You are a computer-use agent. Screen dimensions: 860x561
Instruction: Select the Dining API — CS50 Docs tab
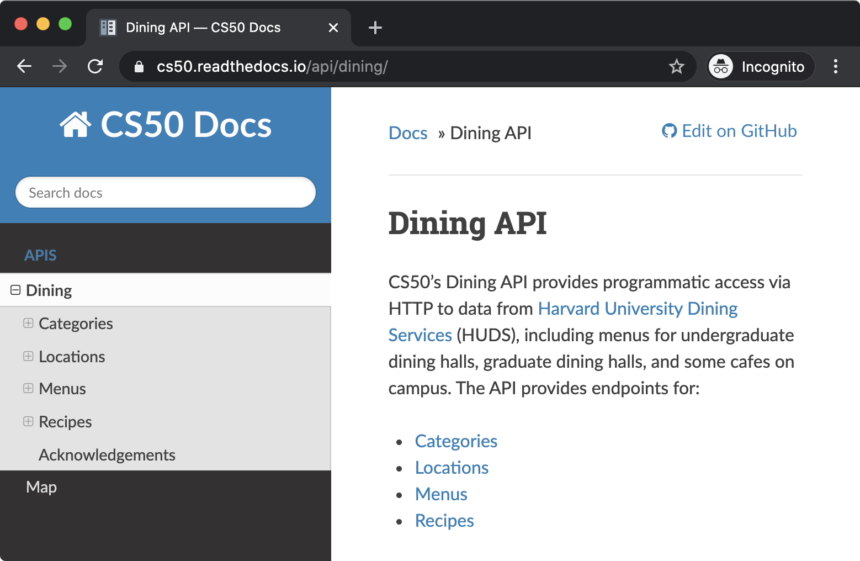(x=219, y=28)
